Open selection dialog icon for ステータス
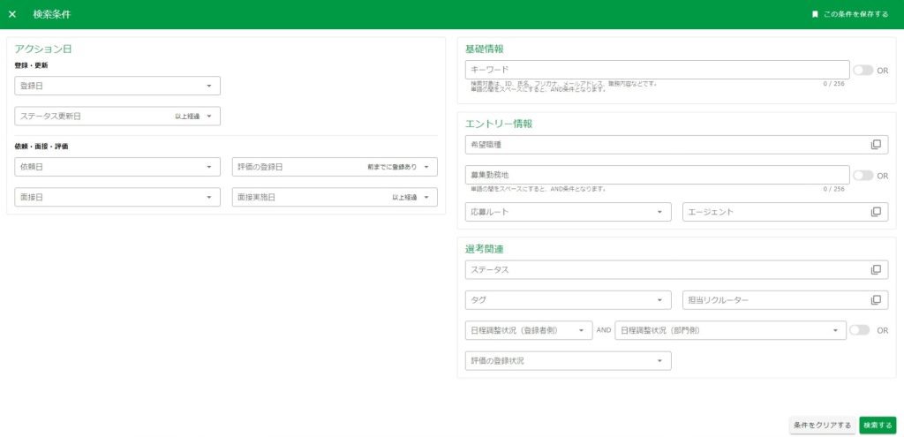 click(x=876, y=270)
